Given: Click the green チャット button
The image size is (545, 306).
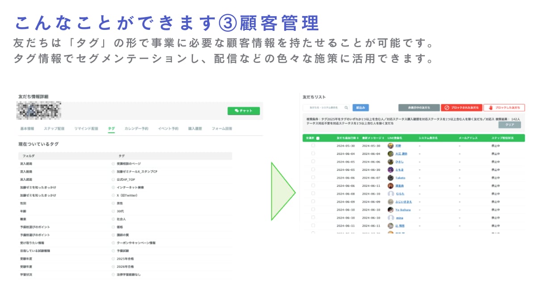Looking at the screenshot, I should (x=243, y=111).
